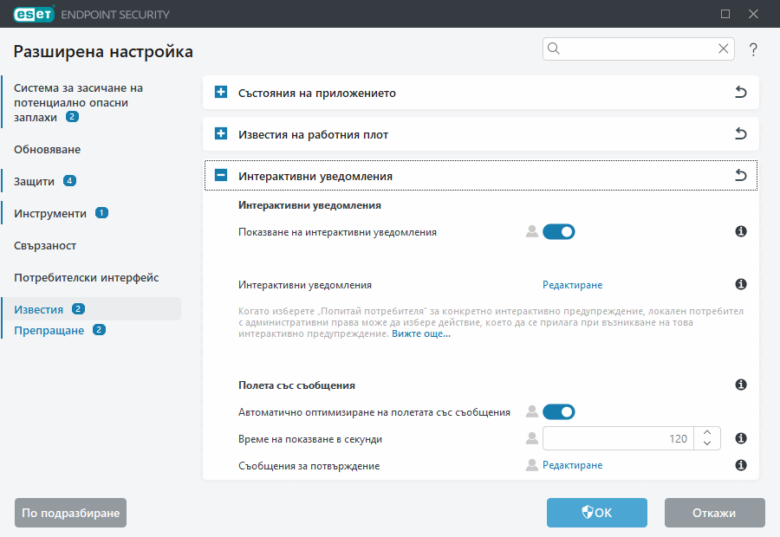Click the person override icon near the first toggle

pyautogui.click(x=531, y=231)
